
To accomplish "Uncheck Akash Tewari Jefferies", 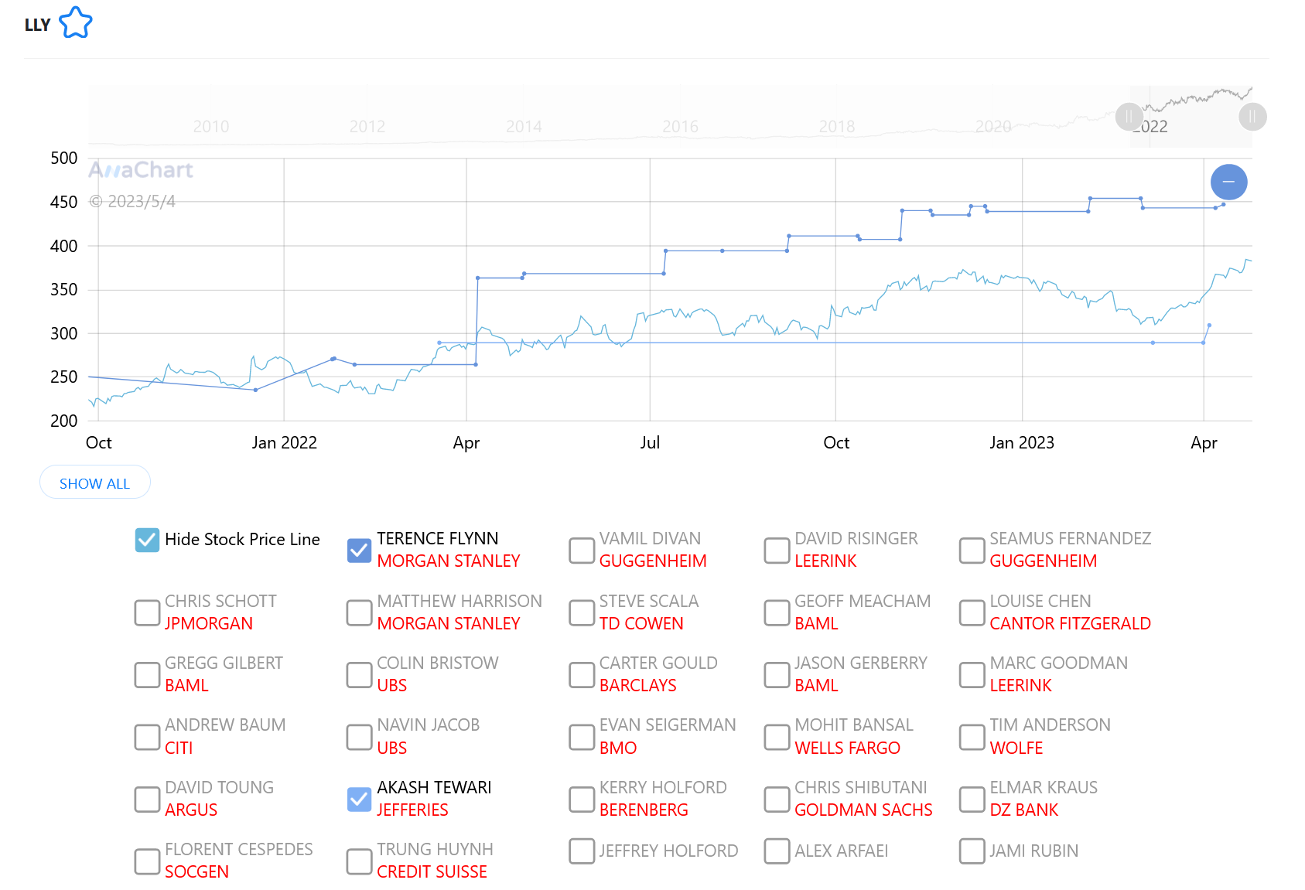I will (x=359, y=799).
